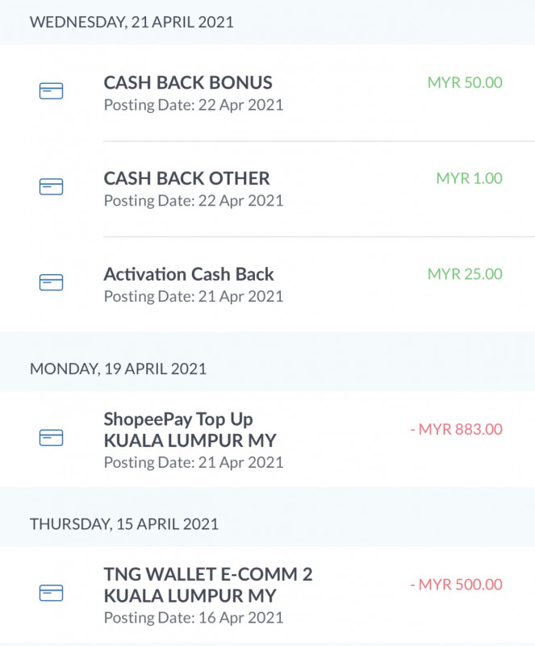Open TNG WALLET E-COMM 2 transaction

coord(207,575)
